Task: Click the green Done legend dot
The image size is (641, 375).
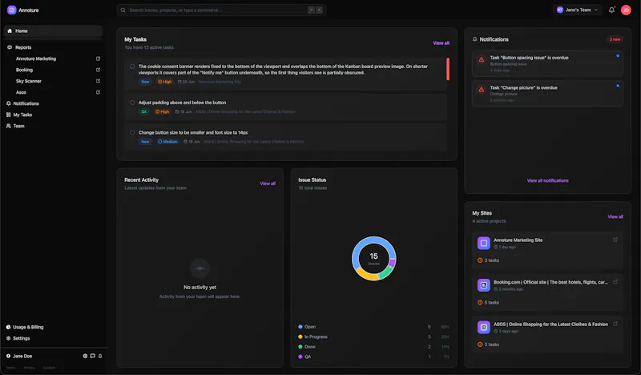Action: click(x=300, y=347)
